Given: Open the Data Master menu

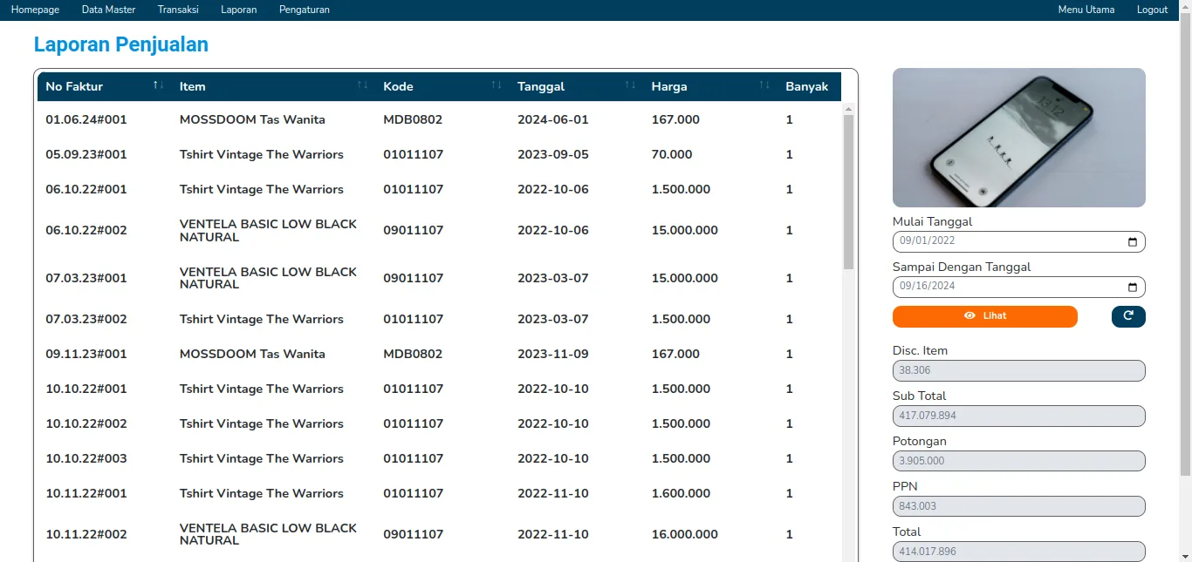Looking at the screenshot, I should point(108,10).
